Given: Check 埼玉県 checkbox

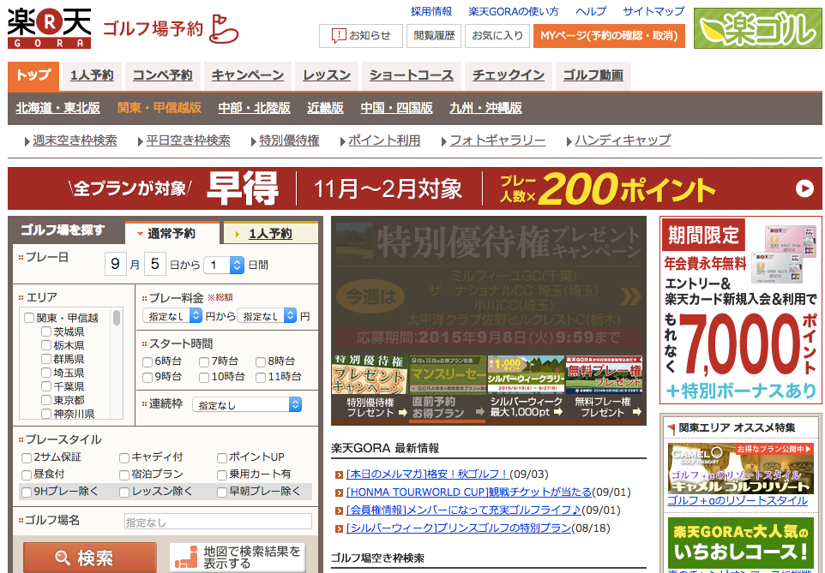Looking at the screenshot, I should pos(46,373).
